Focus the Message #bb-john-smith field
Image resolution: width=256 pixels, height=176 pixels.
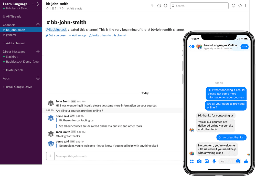tap(119, 156)
